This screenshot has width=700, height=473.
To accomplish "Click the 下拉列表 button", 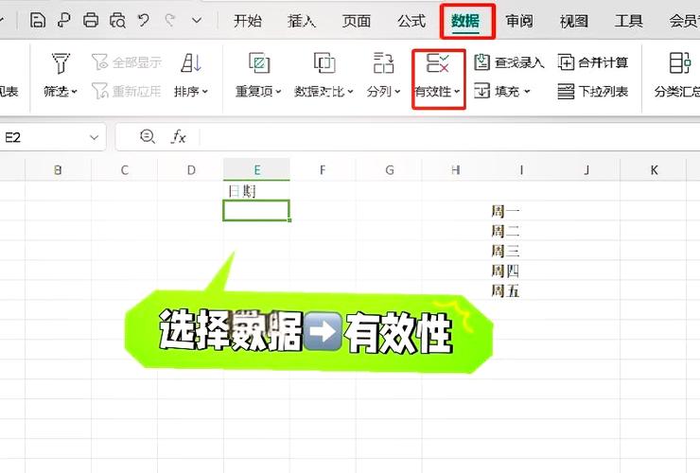I will point(593,91).
